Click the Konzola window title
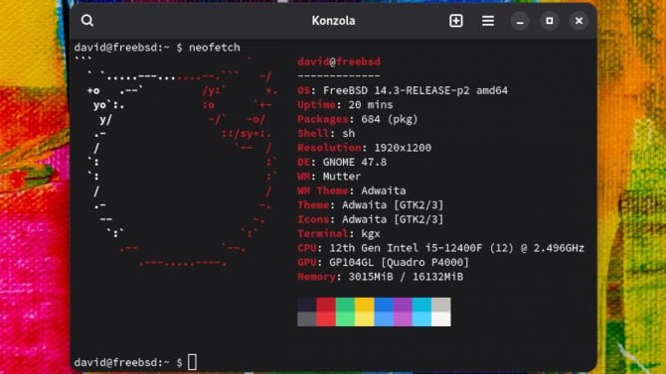The height and width of the screenshot is (374, 666). coord(333,21)
